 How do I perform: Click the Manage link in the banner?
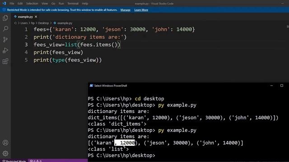coord(126,10)
